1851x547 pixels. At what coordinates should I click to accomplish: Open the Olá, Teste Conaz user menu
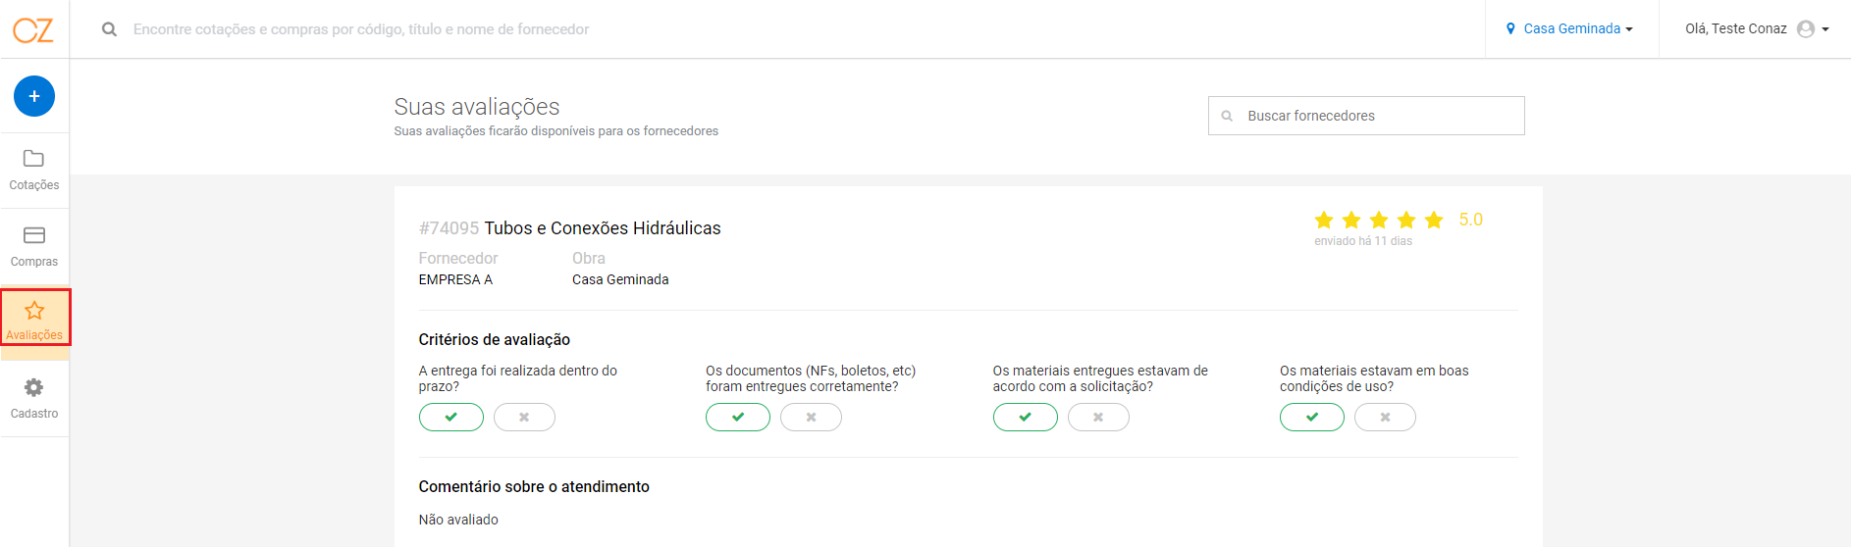(x=1757, y=29)
